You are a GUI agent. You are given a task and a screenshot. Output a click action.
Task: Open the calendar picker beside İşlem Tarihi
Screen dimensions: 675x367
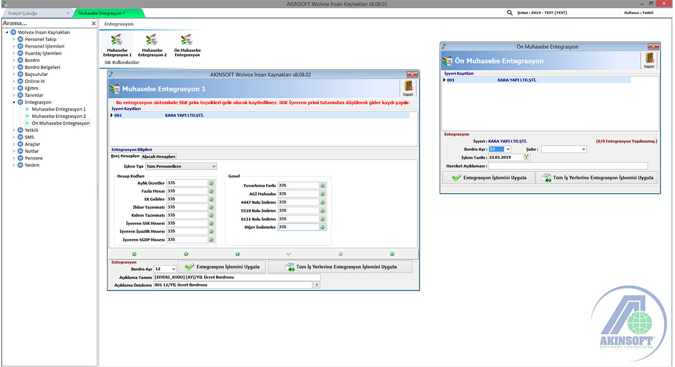(526, 157)
